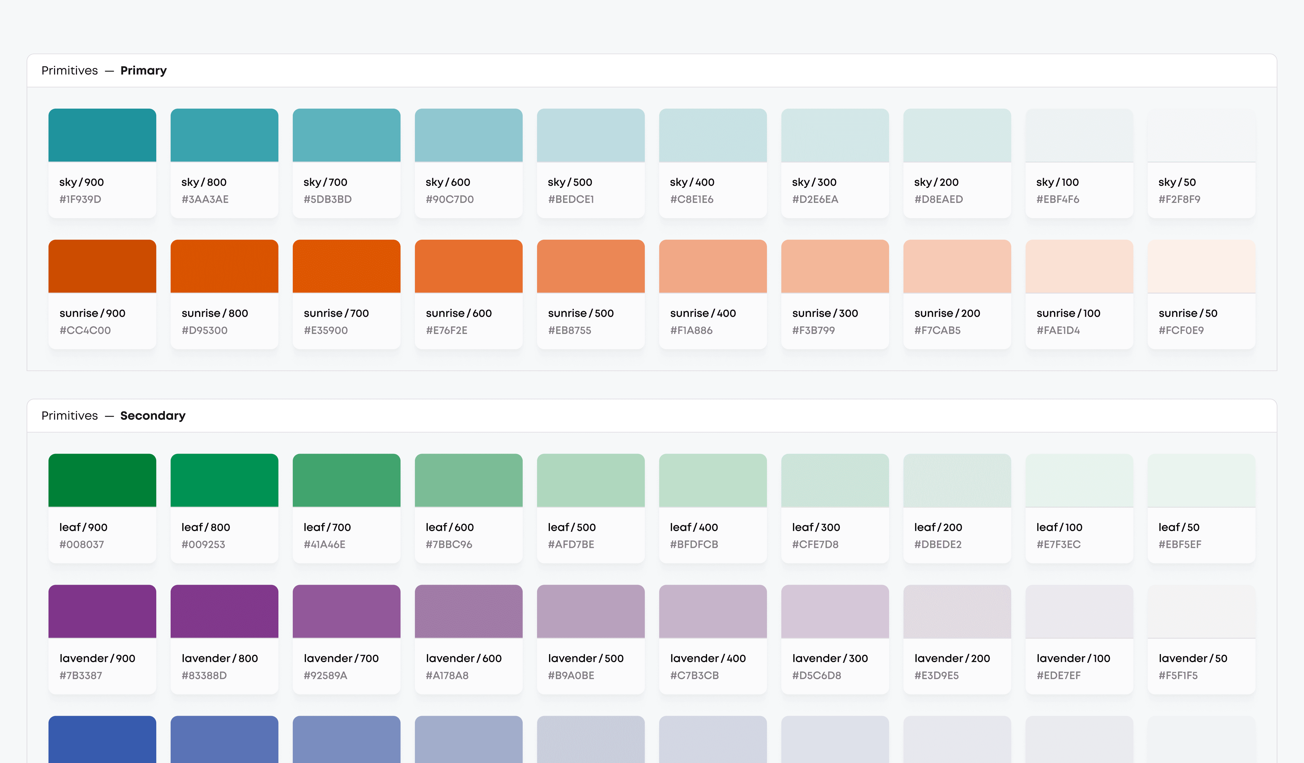Click the #009253 hex code label
The height and width of the screenshot is (763, 1304).
tap(203, 544)
